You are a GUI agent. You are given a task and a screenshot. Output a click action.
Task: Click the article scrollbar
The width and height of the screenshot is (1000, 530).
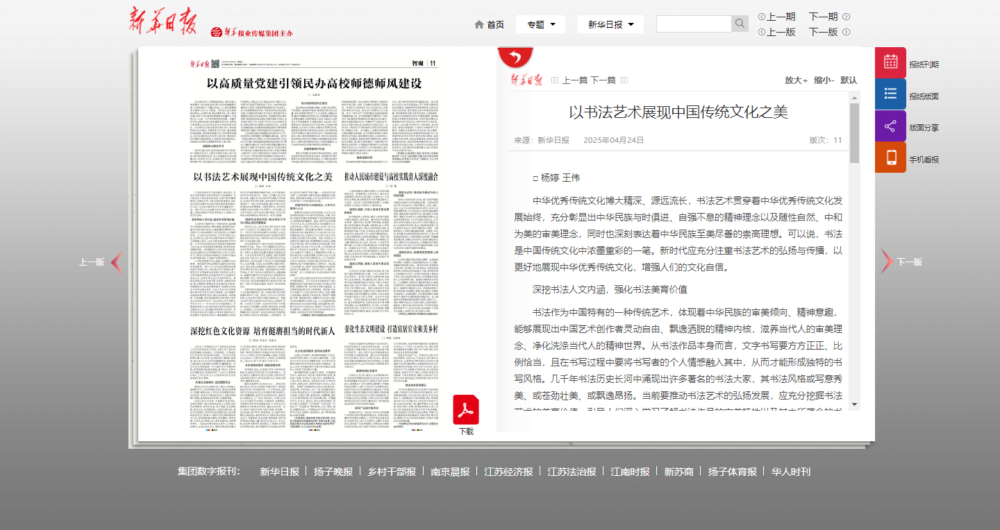[x=854, y=132]
